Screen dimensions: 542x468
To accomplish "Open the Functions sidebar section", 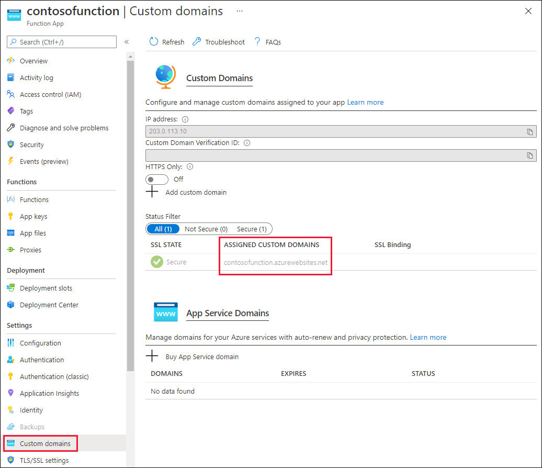I will [35, 199].
